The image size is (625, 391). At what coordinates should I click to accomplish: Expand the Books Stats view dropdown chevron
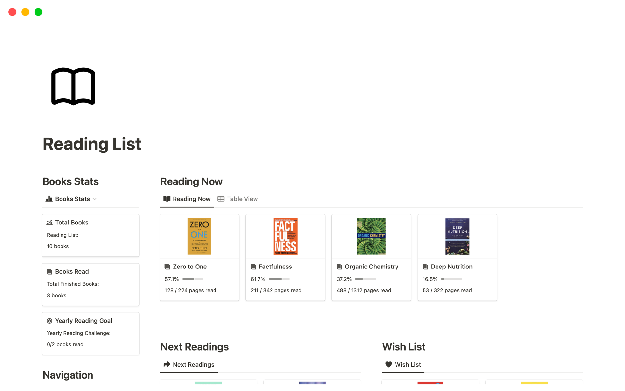pyautogui.click(x=95, y=199)
